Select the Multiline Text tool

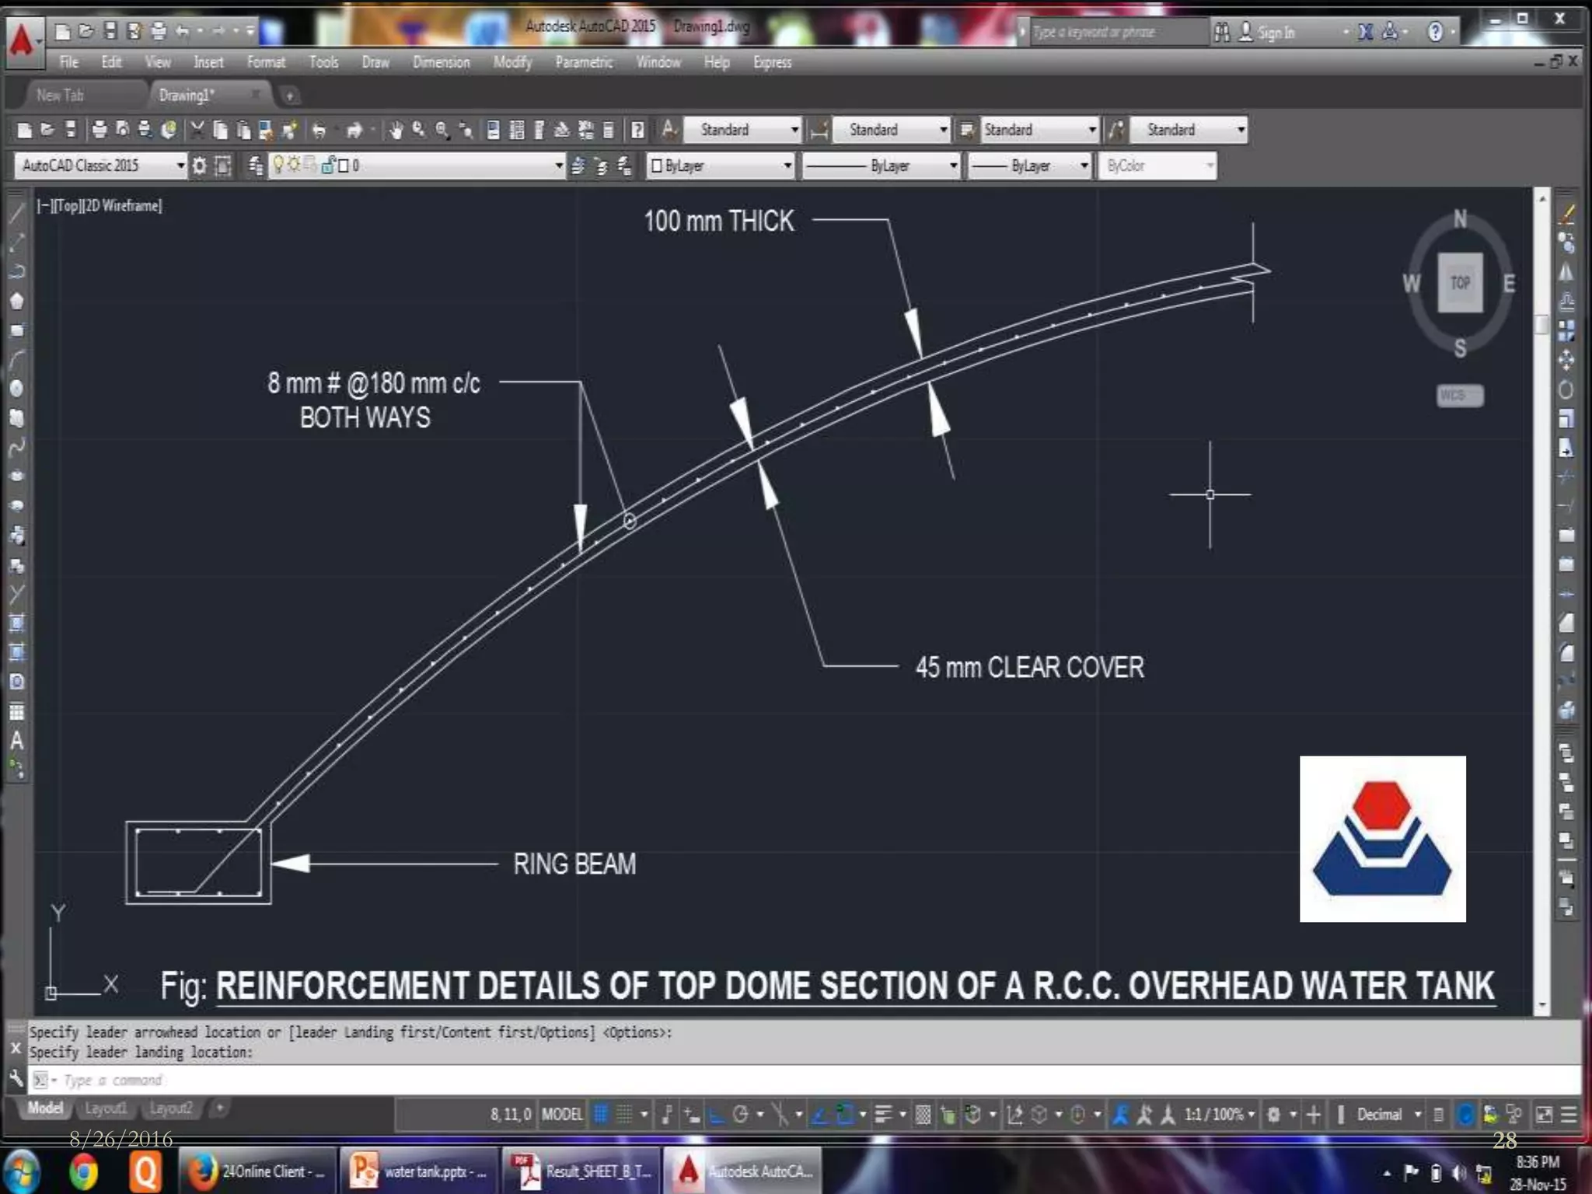(x=16, y=741)
